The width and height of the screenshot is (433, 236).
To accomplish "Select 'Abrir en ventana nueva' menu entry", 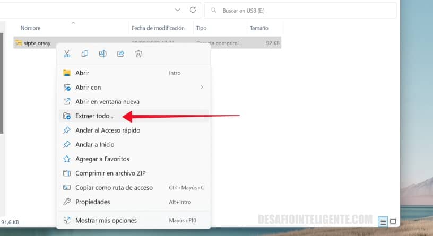I will click(x=107, y=101).
